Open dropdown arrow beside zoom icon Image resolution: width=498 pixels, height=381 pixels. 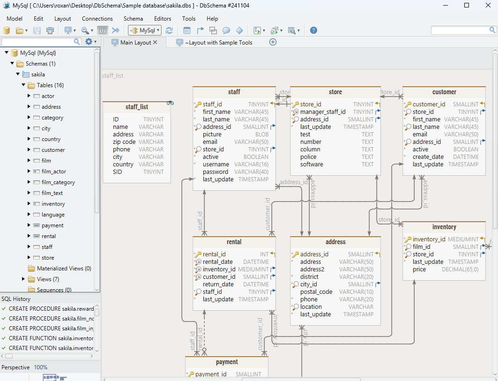(92, 31)
